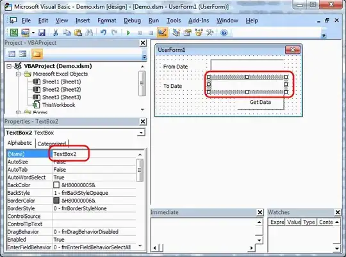This screenshot has height=257, width=346.
Task: Open the Toolbox toolbar icon
Action: [x=210, y=33]
